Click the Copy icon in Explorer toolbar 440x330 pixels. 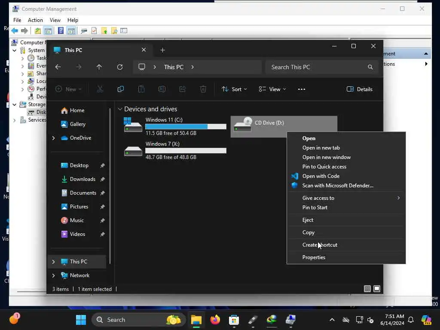(x=121, y=89)
